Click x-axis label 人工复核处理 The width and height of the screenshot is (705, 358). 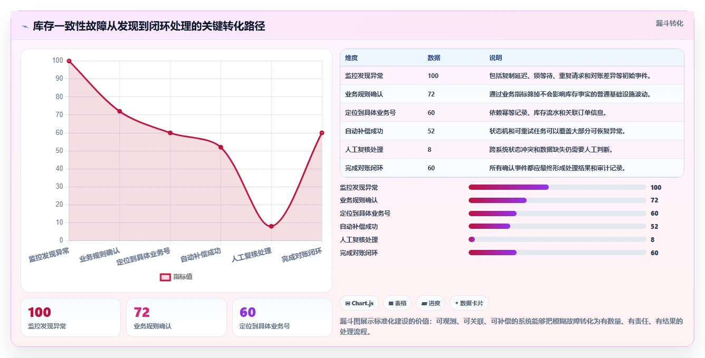251,255
